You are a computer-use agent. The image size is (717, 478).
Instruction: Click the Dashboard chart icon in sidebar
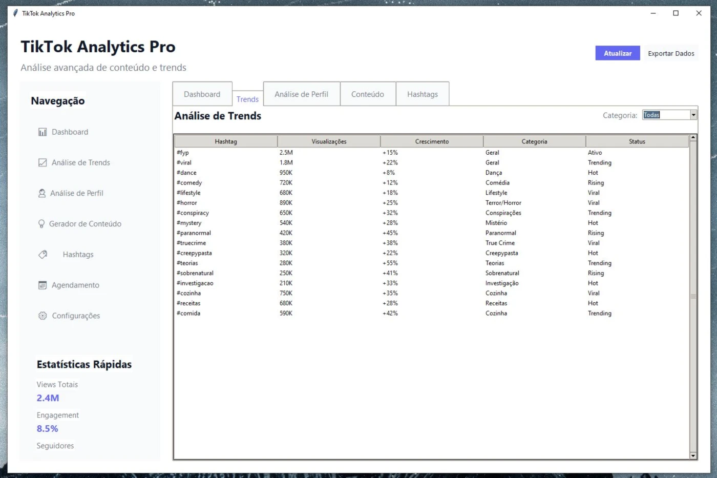[43, 132]
